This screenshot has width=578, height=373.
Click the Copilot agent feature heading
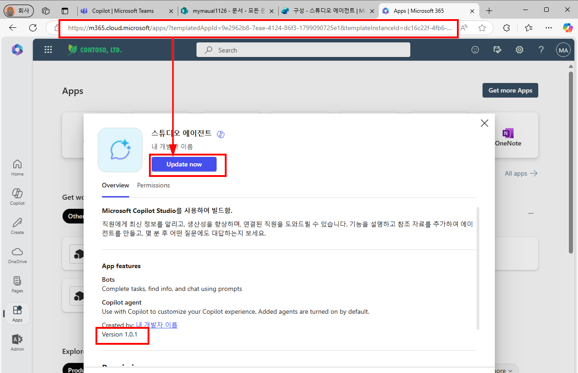122,302
